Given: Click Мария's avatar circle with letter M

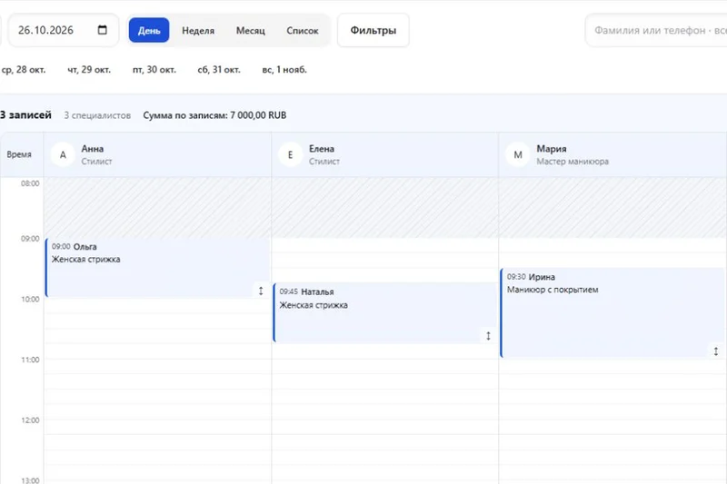Looking at the screenshot, I should pos(518,154).
